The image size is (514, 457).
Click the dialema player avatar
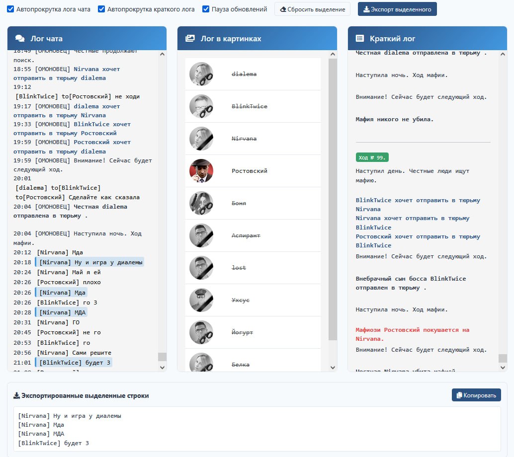(x=201, y=74)
